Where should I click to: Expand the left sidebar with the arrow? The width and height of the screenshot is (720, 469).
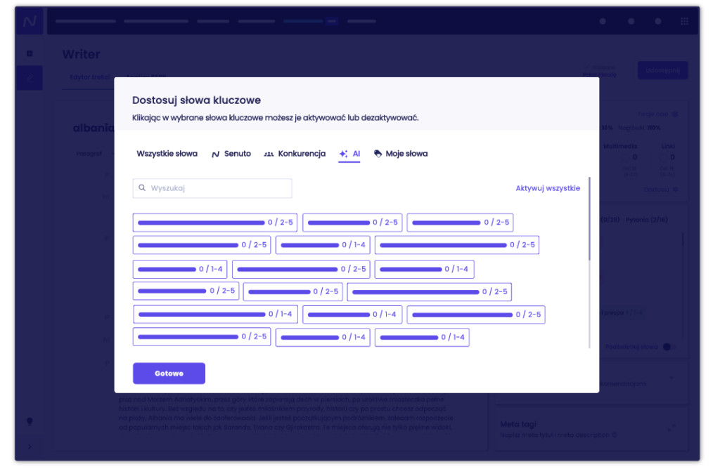tap(30, 447)
